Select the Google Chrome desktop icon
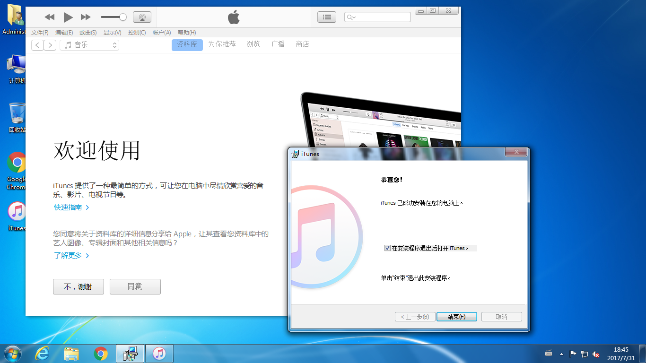The height and width of the screenshot is (363, 646). (x=17, y=171)
